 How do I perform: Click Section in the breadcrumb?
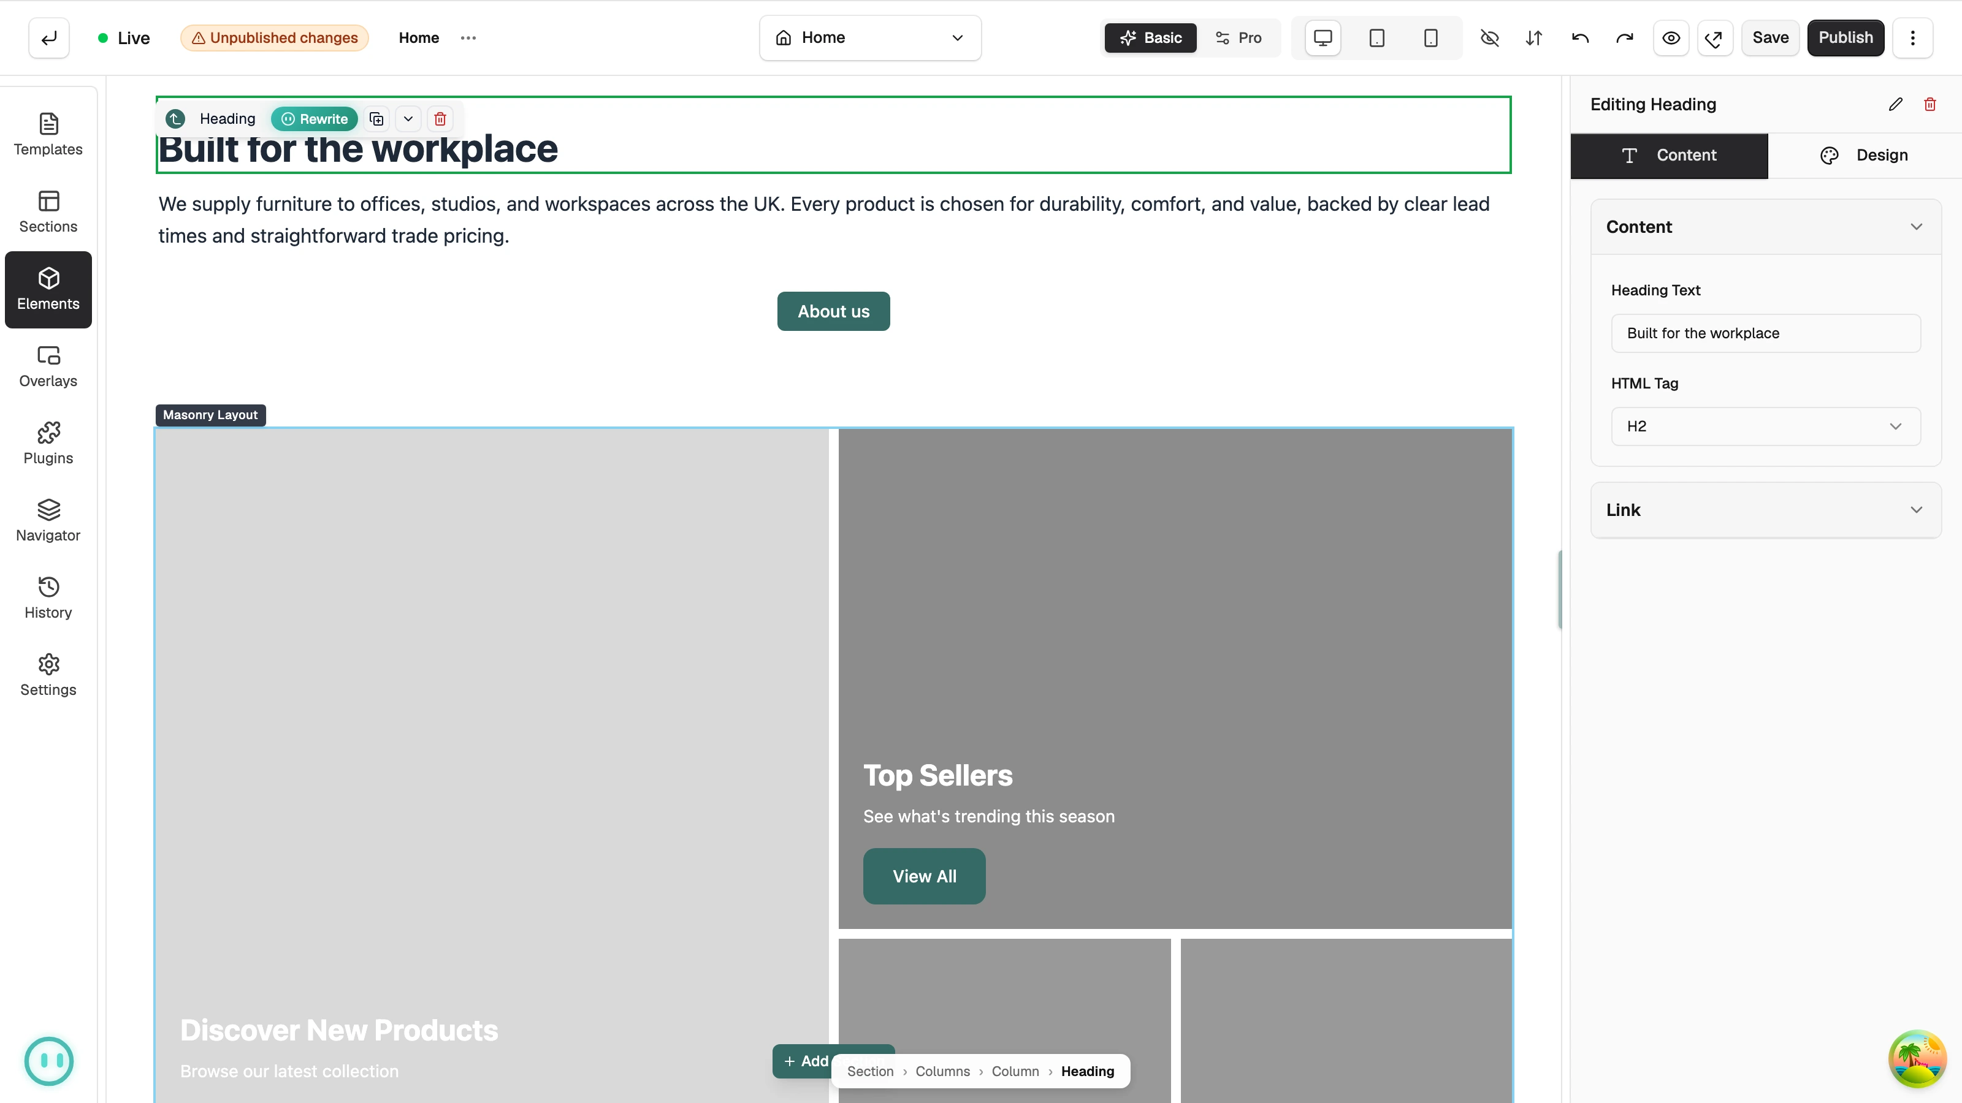click(870, 1072)
